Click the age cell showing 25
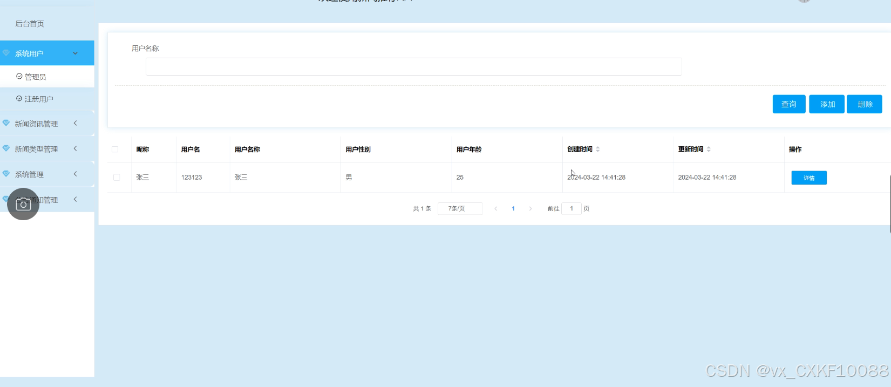The height and width of the screenshot is (387, 891). 460,178
